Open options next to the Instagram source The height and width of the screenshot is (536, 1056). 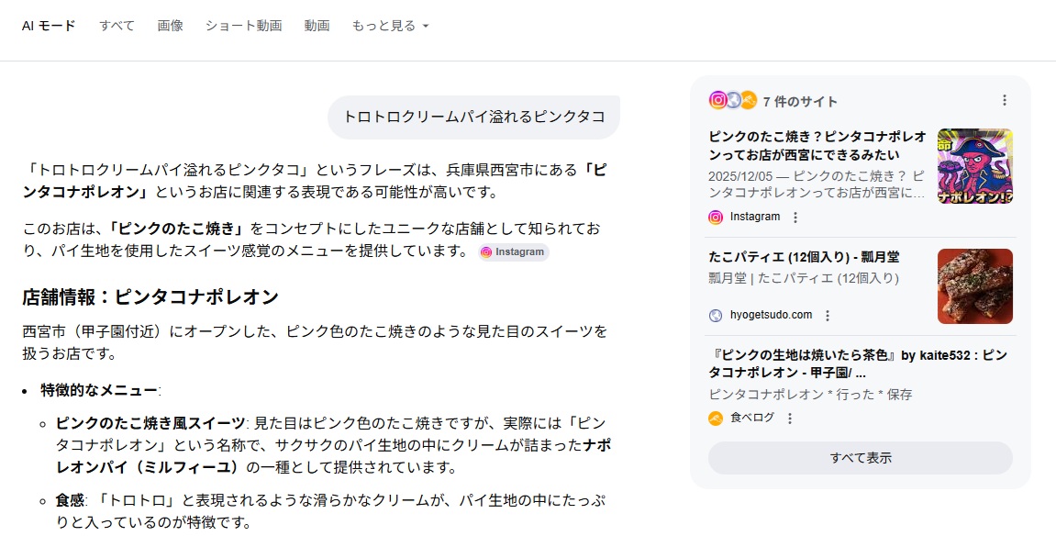(795, 218)
